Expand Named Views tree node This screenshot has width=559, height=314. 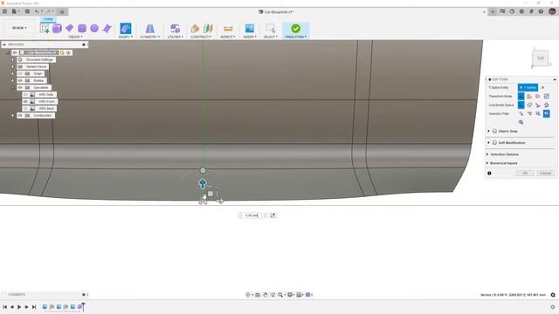point(13,66)
